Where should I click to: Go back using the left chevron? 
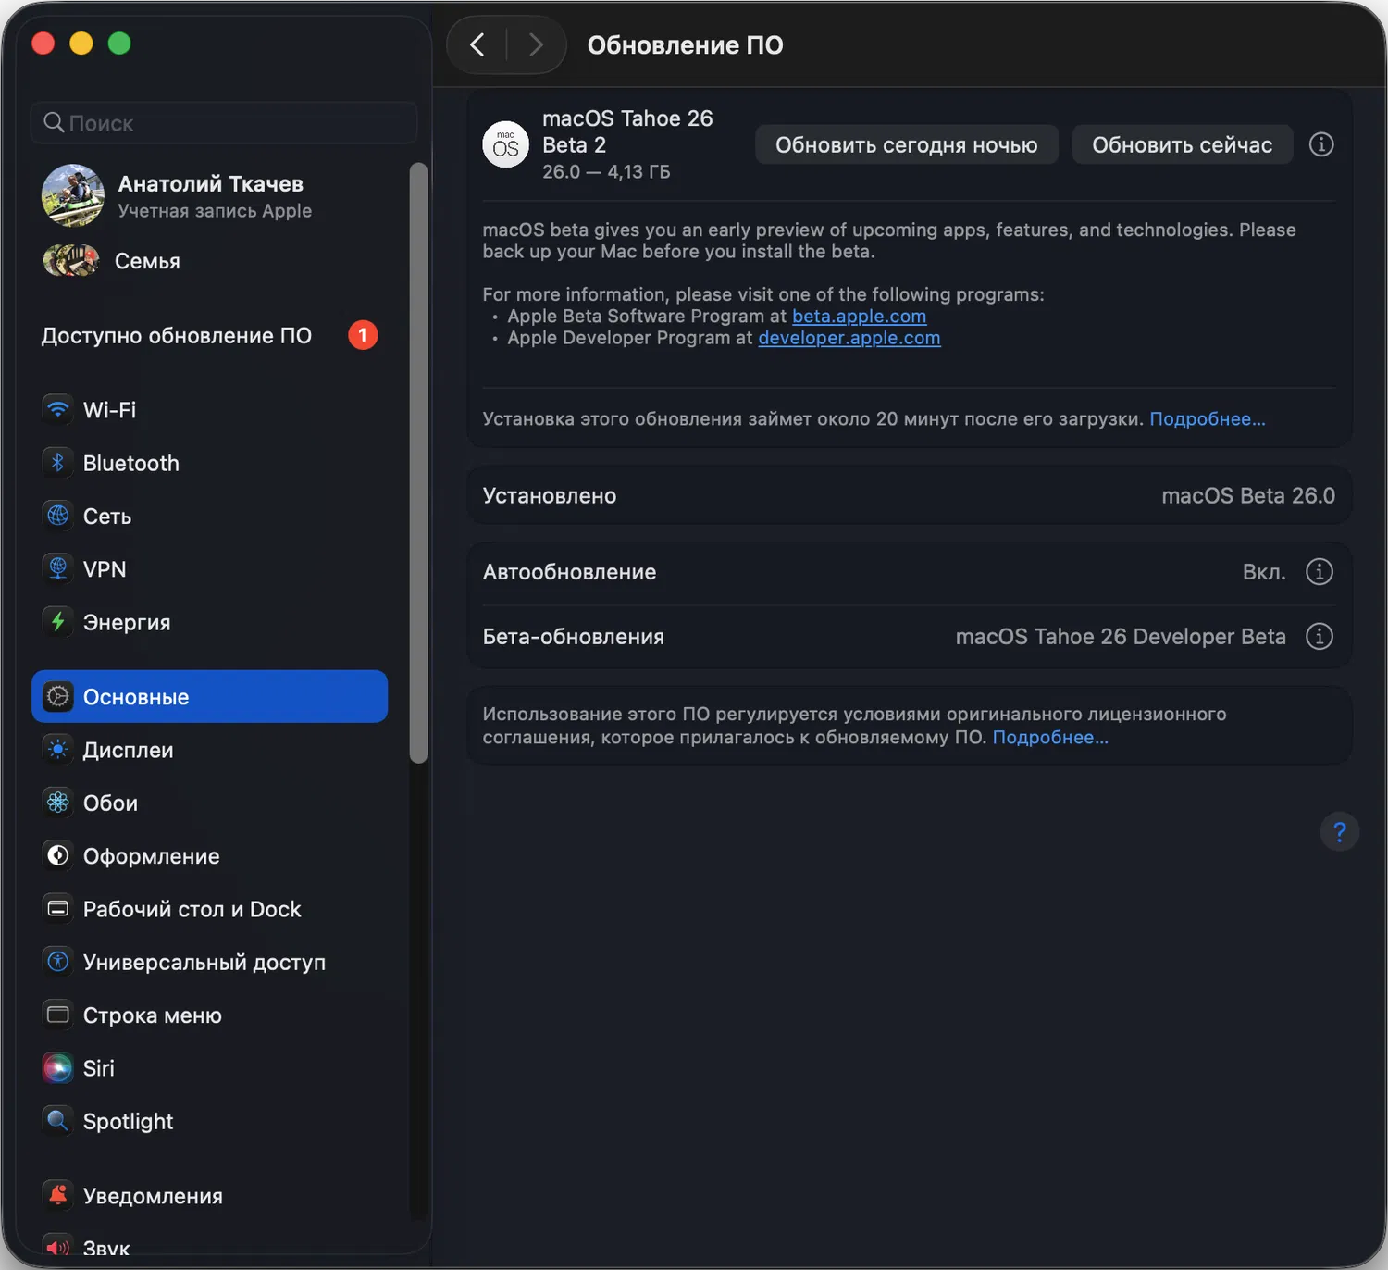[477, 44]
